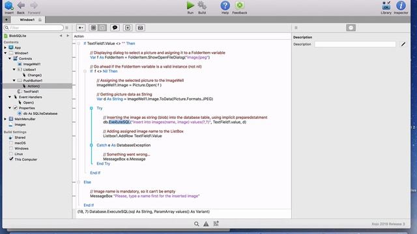Viewport: 417px width, 234px height.
Task: Select the images item in navigator
Action: coord(20,125)
